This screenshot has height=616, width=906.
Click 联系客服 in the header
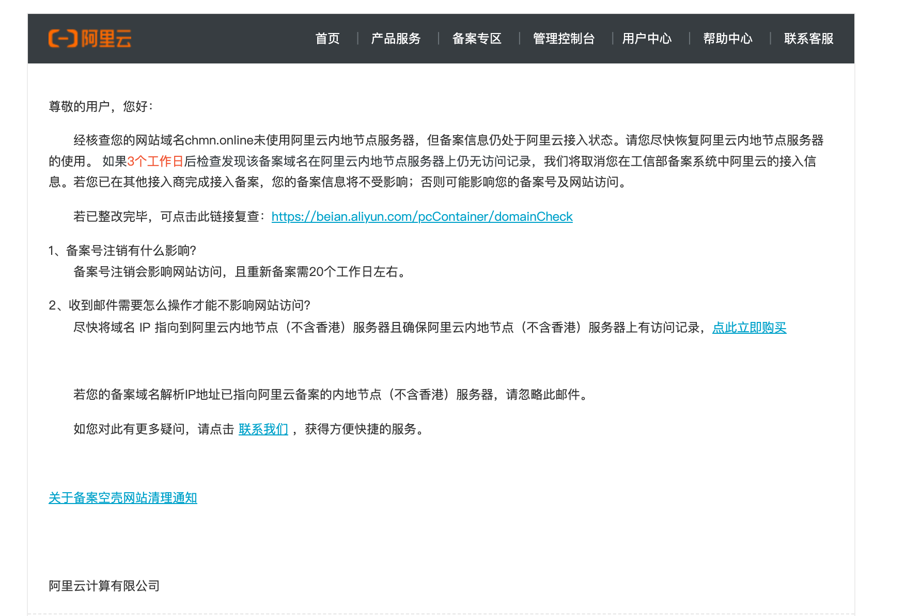[x=809, y=39]
